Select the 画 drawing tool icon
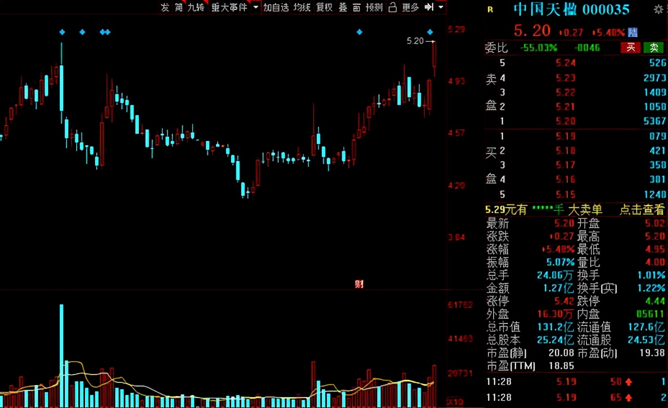This screenshot has height=408, width=668. (x=356, y=7)
